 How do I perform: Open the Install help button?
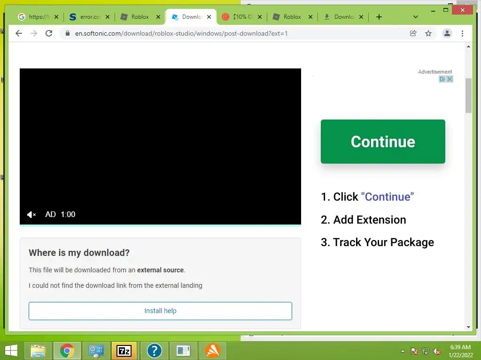point(160,311)
